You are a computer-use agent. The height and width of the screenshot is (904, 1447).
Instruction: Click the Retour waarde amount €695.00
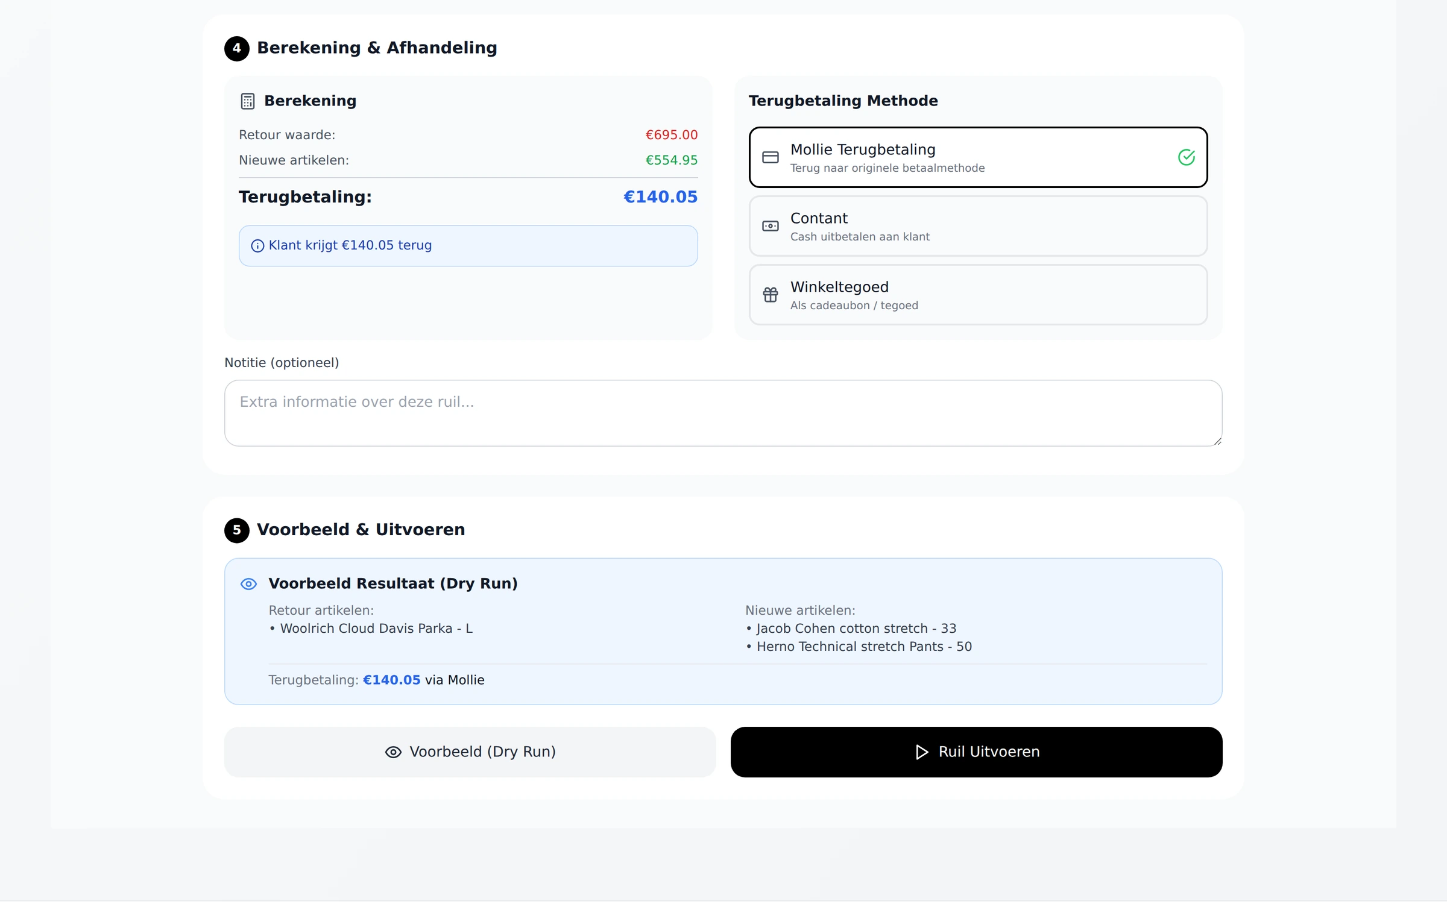[x=671, y=135]
